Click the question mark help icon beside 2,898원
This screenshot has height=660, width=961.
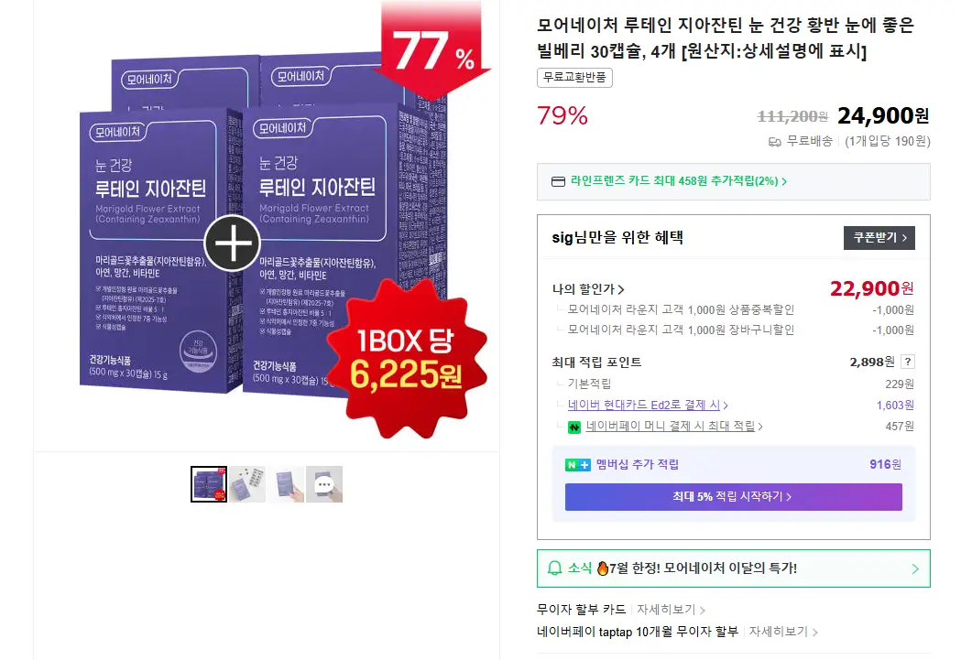[x=908, y=362]
